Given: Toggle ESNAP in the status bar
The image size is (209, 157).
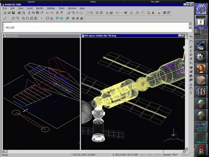Looking at the screenshot, I should (x=167, y=155).
